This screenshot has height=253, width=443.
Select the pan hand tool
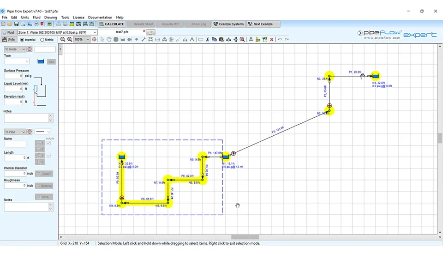click(x=109, y=40)
